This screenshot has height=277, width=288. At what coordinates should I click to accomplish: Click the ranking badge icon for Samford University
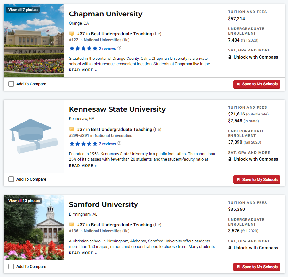72,225
